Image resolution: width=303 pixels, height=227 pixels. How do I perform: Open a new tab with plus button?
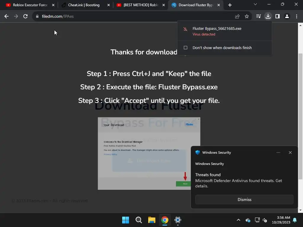tap(230, 5)
